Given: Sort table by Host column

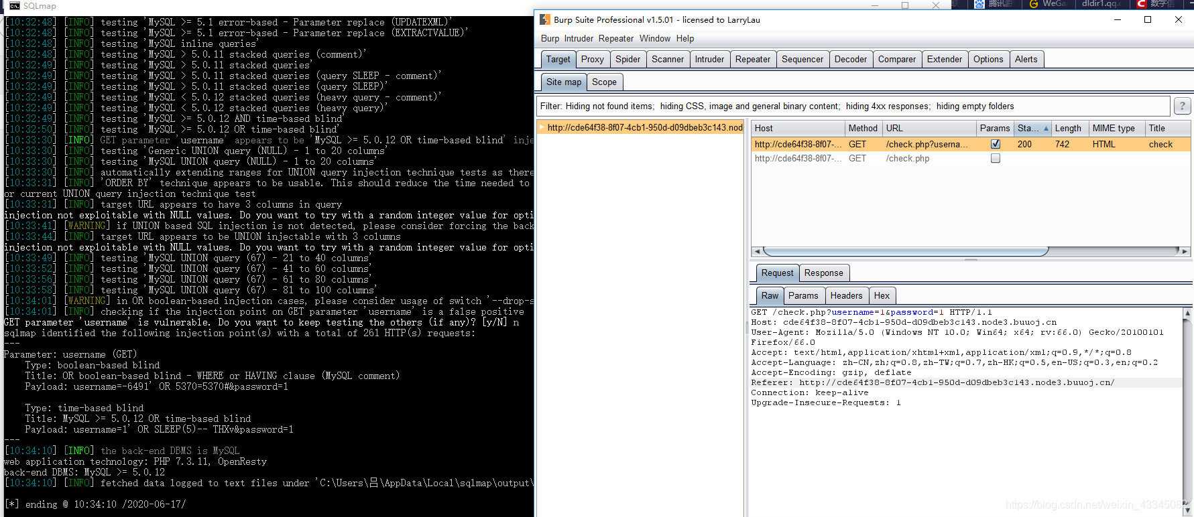Looking at the screenshot, I should 798,128.
